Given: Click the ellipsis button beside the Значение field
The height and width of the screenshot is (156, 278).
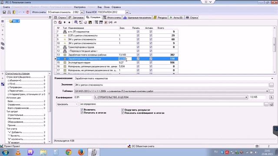Looking at the screenshot, I should [271, 85].
